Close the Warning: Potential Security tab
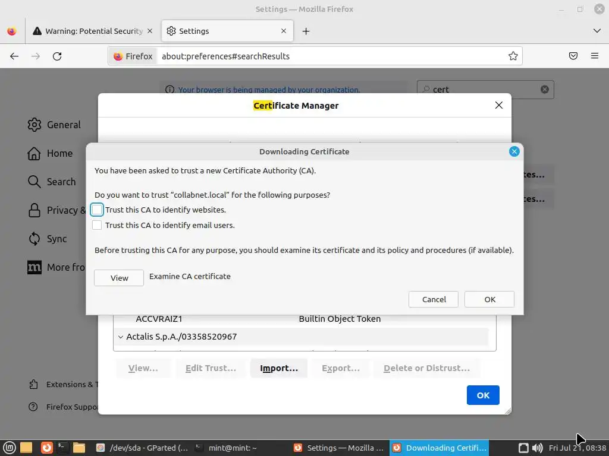 (x=150, y=31)
